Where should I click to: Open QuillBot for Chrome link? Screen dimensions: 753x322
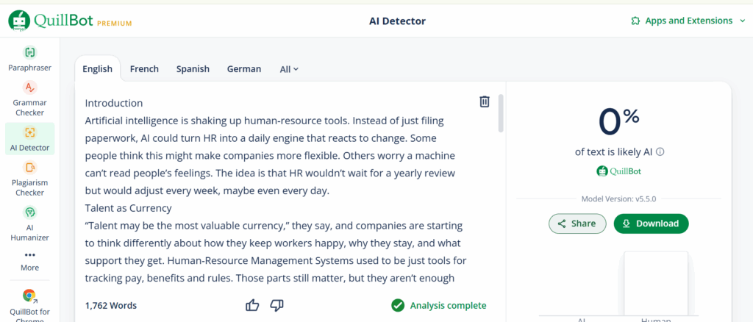pyautogui.click(x=29, y=306)
